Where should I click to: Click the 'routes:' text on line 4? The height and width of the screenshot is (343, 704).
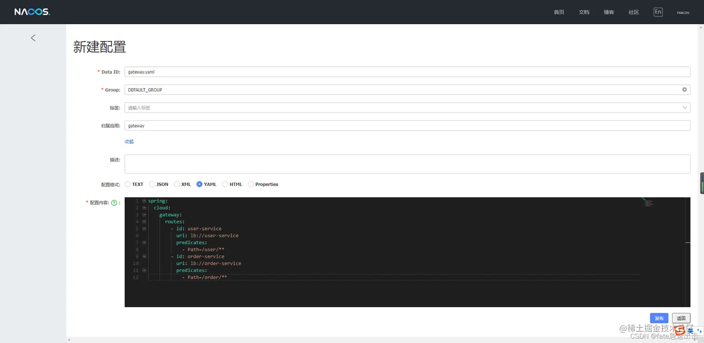pyautogui.click(x=175, y=222)
